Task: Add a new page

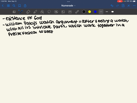Action: (x=123, y=6)
